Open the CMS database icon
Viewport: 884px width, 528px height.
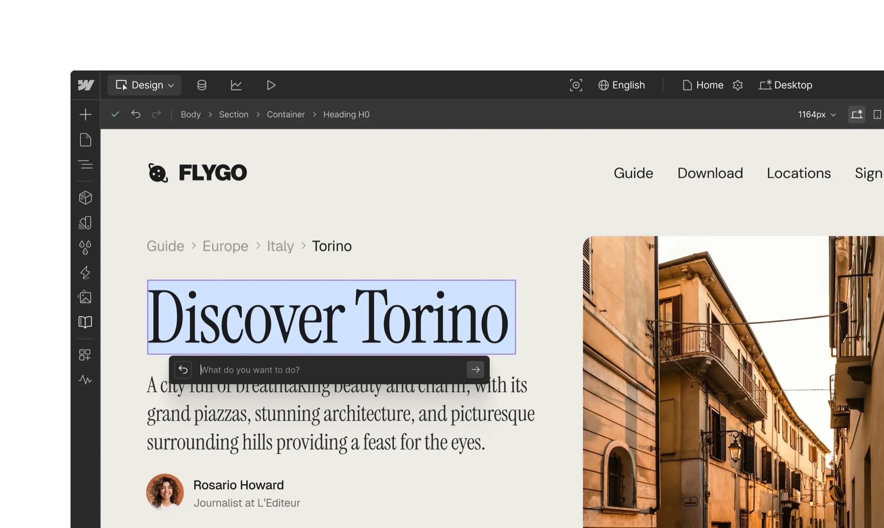point(202,85)
